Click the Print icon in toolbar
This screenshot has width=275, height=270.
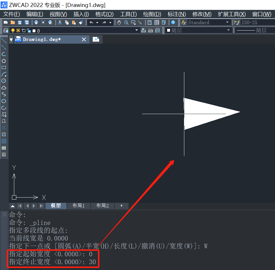[x=36, y=22]
